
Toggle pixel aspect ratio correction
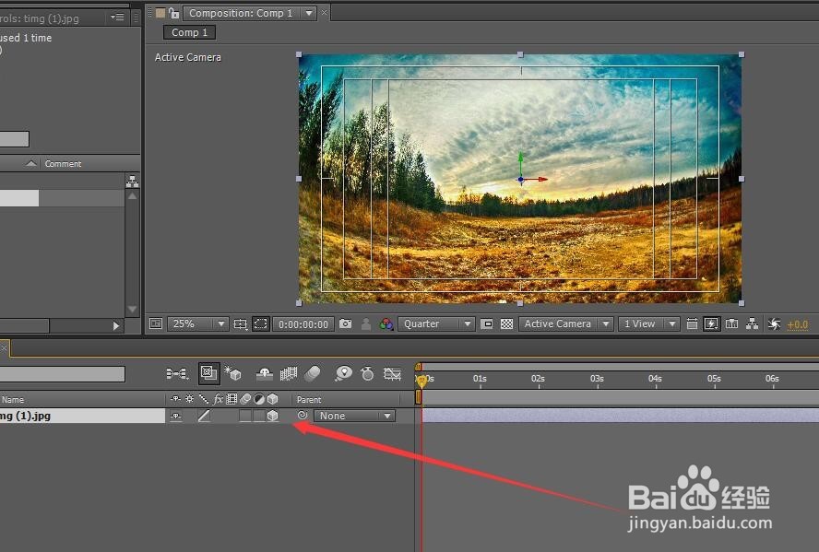(692, 324)
